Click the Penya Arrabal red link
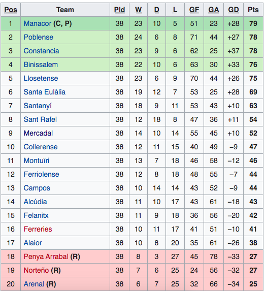Screen dimensions: 266x291 (x=46, y=256)
